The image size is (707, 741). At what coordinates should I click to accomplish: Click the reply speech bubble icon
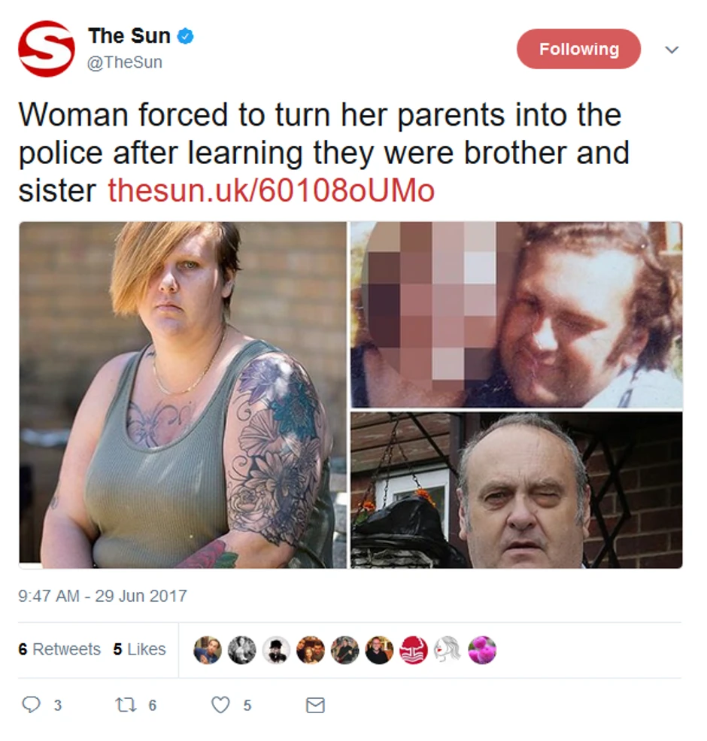point(31,705)
